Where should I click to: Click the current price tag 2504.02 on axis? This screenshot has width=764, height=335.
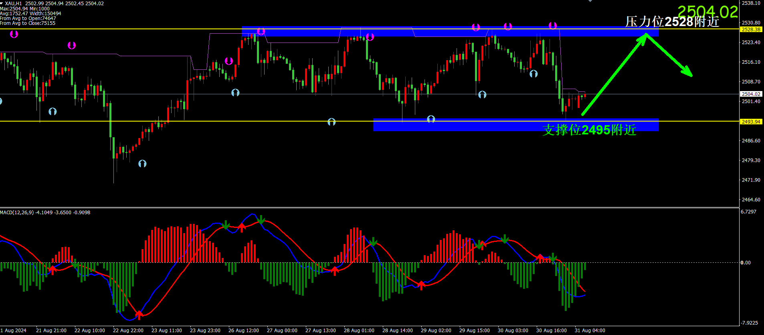coord(751,94)
